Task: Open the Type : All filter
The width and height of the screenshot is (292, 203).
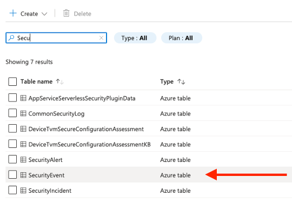Action: click(x=135, y=38)
